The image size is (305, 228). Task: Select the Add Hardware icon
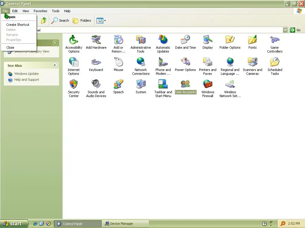tap(96, 40)
